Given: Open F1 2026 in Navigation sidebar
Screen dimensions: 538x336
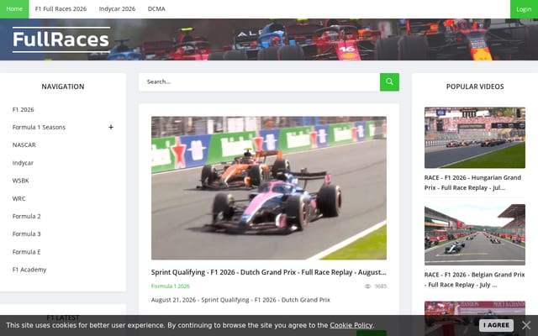Looking at the screenshot, I should [23, 110].
